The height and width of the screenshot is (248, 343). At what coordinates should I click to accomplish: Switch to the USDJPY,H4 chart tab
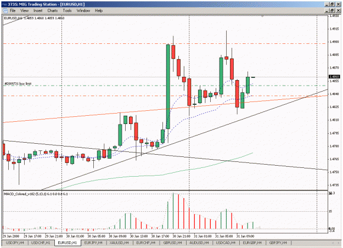tap(15, 243)
